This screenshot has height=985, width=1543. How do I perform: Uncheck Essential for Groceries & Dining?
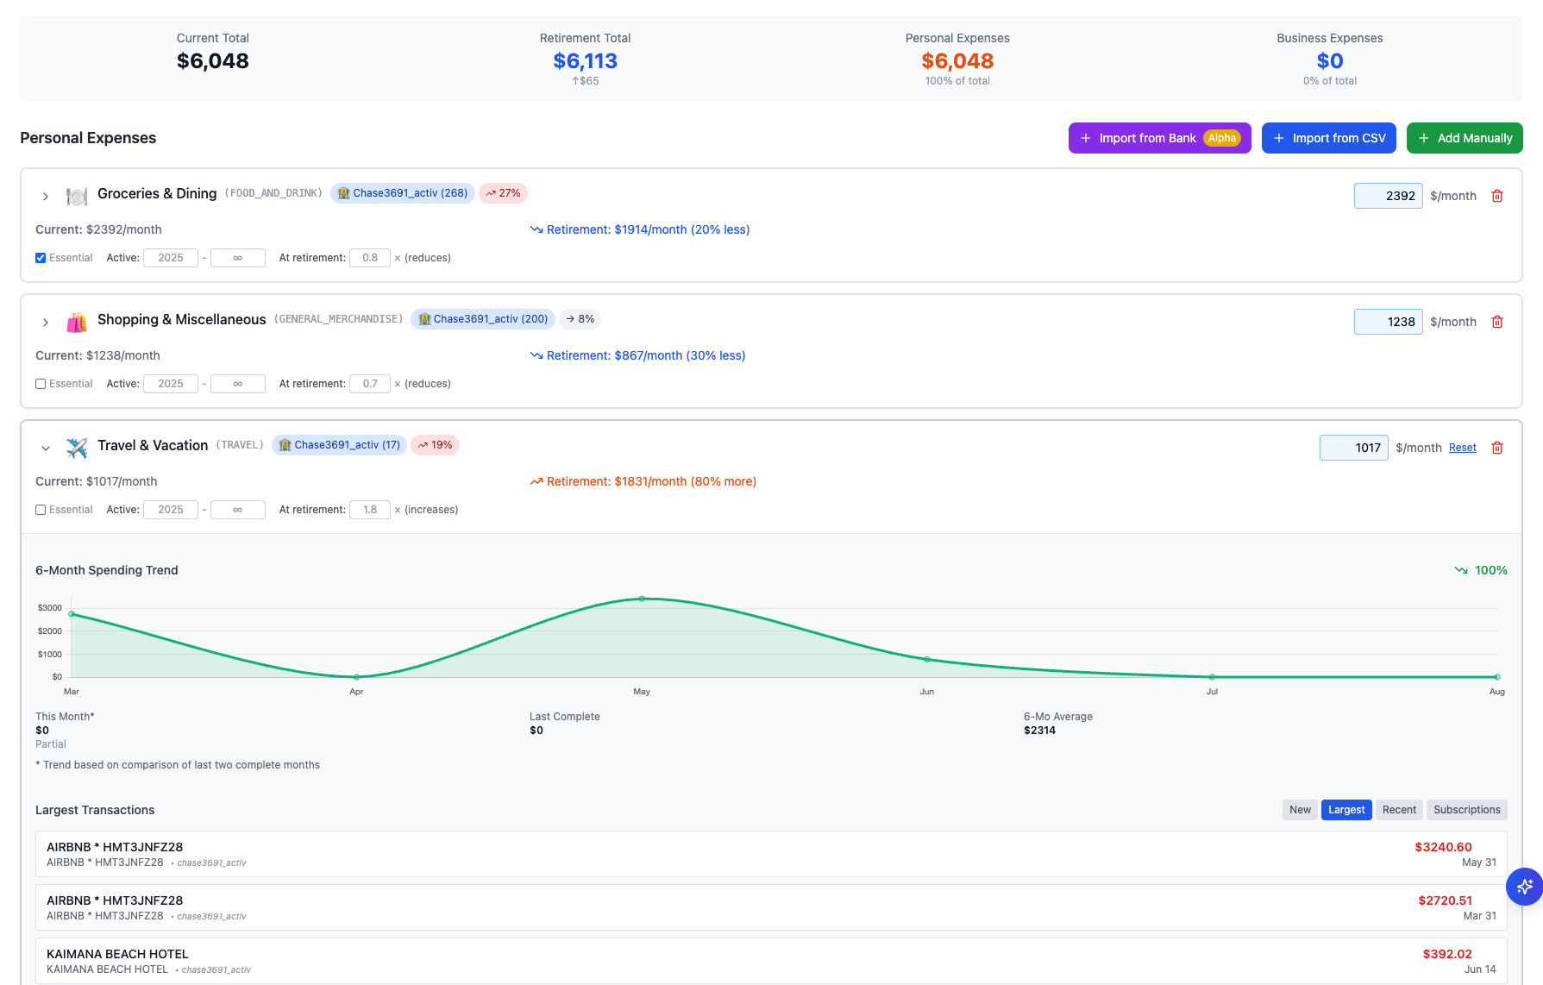pos(41,257)
